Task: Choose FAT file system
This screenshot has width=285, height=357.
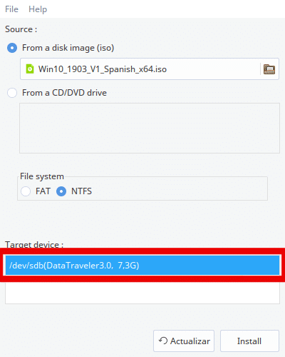Action: tap(26, 191)
